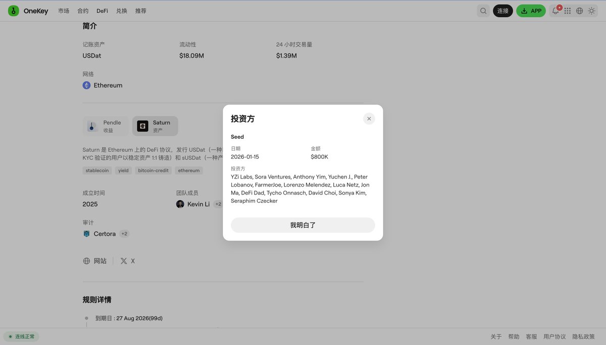Click the 日期 label in the dialog
The height and width of the screenshot is (345, 606).
pyautogui.click(x=236, y=149)
